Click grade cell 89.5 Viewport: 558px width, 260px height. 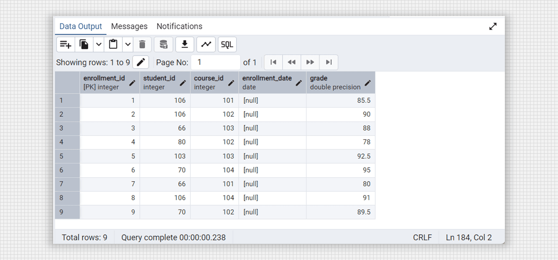(x=340, y=212)
